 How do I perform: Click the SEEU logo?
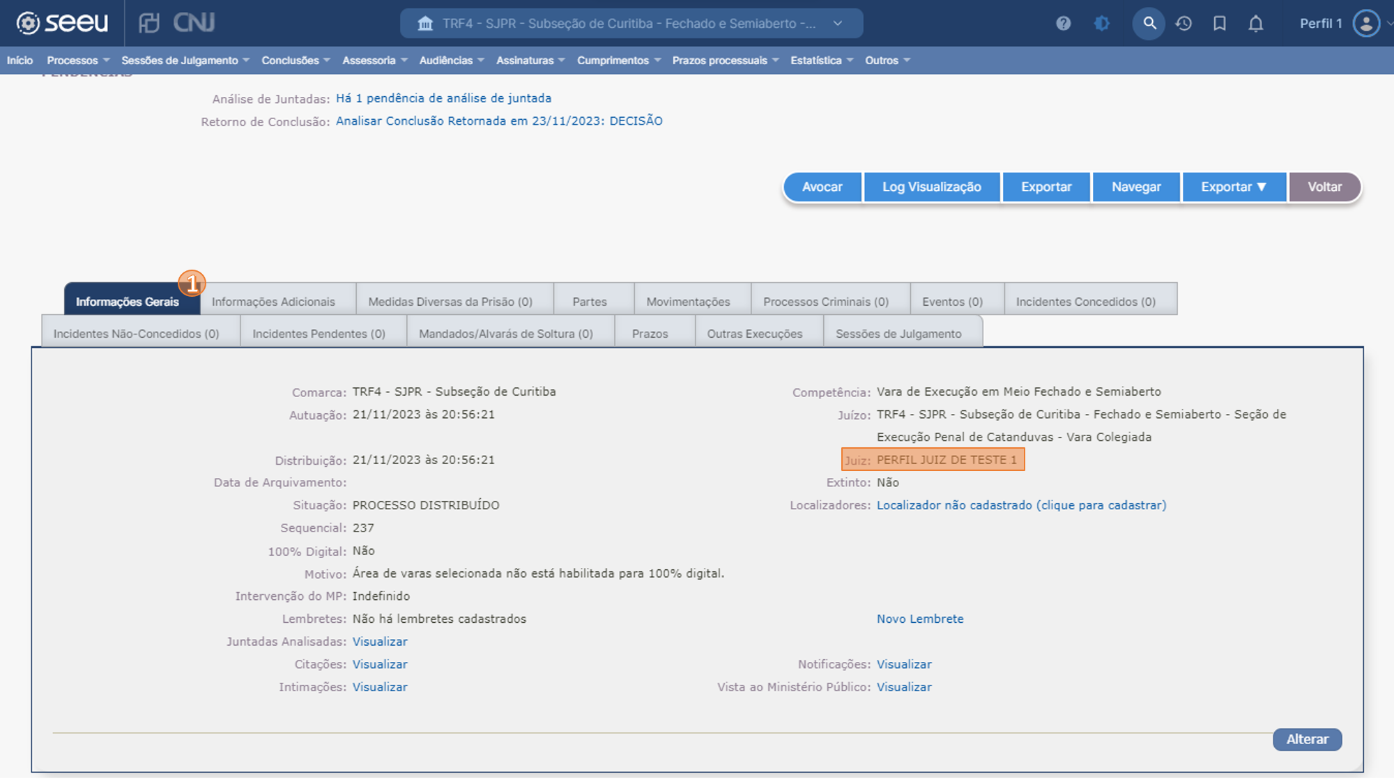coord(62,23)
